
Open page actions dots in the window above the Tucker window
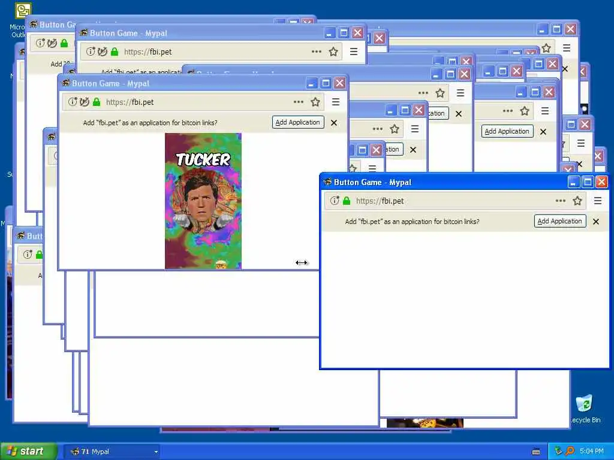click(317, 52)
